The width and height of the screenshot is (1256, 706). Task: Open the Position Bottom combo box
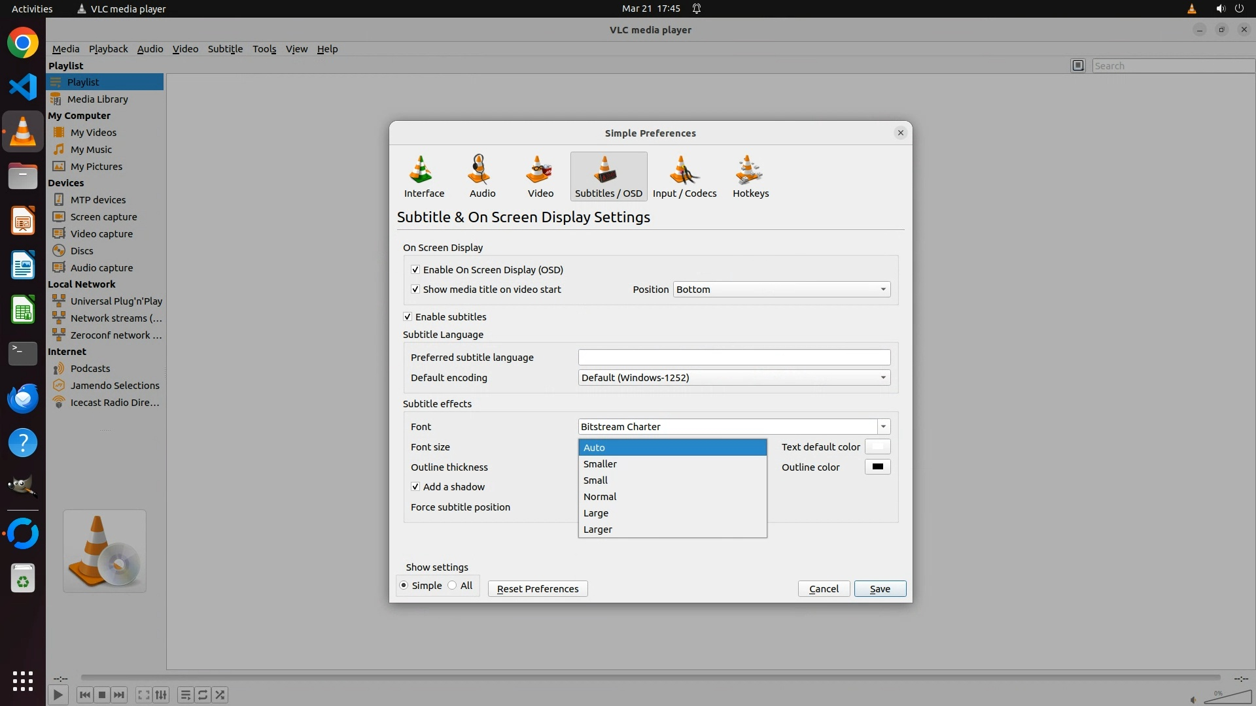(x=781, y=290)
